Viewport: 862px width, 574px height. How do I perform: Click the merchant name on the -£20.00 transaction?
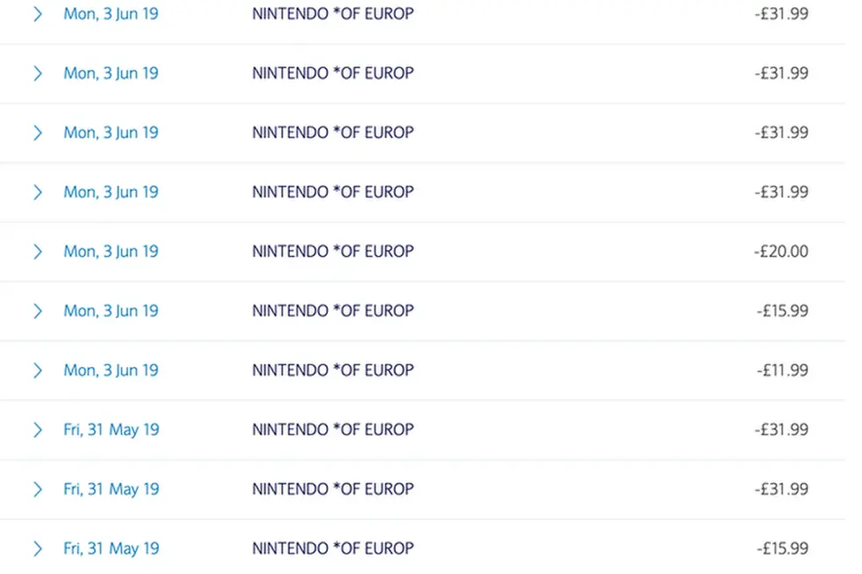pos(332,251)
